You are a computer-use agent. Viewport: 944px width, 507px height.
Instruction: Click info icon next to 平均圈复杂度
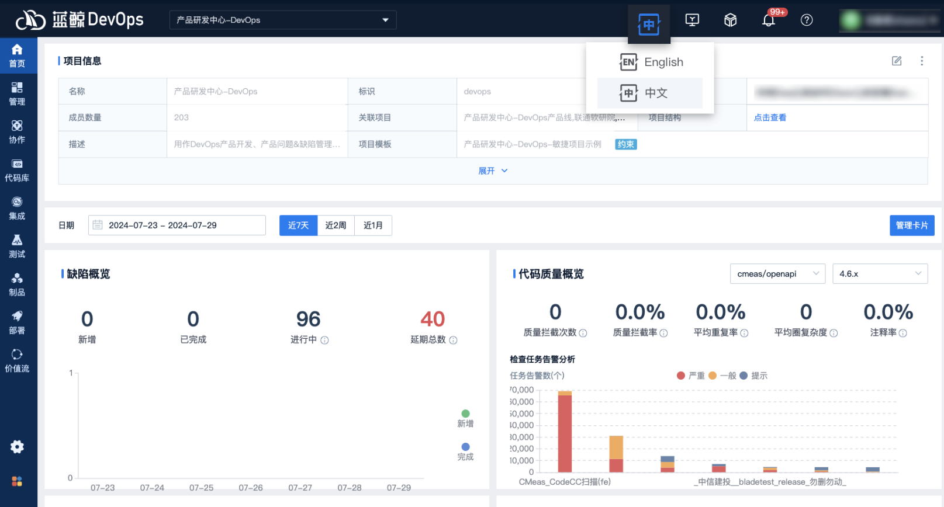tap(834, 333)
